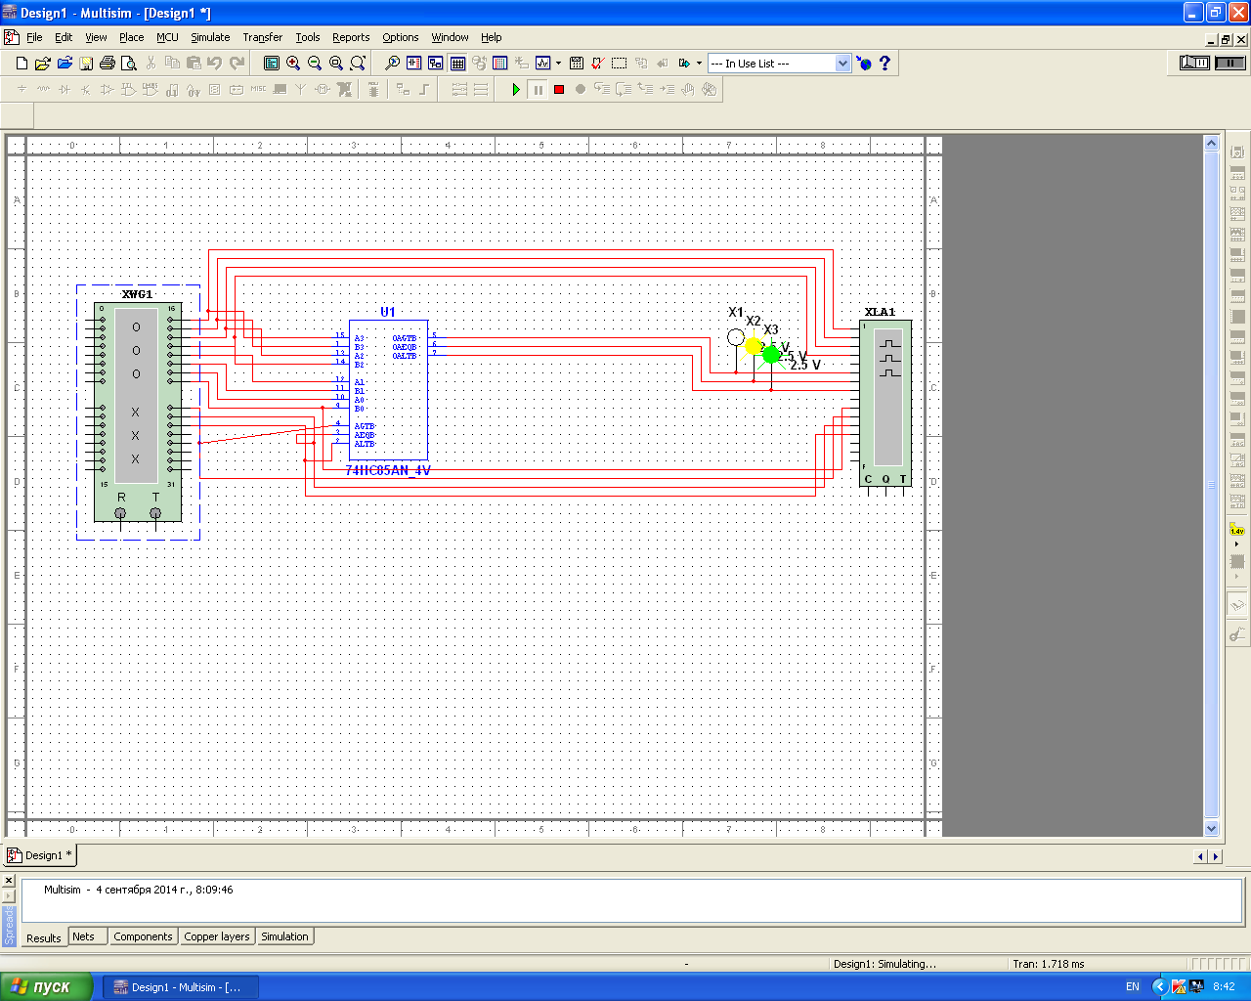This screenshot has height=1001, width=1251.
Task: Select the U1 74HC85AN_4V comparator chip
Action: tap(388, 391)
